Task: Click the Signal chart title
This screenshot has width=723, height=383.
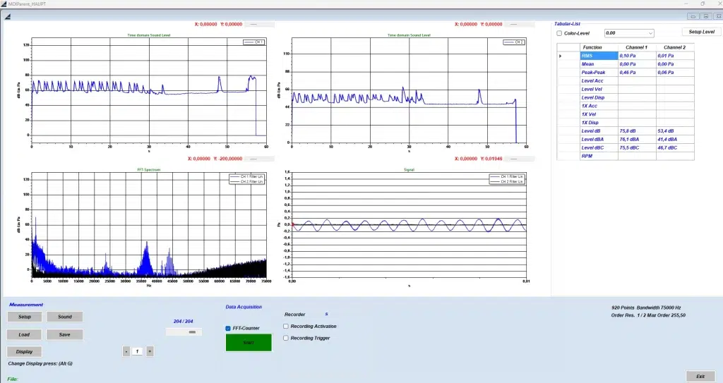Action: (x=409, y=169)
